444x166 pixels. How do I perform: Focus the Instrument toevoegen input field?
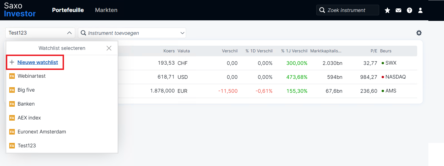[x=132, y=33]
